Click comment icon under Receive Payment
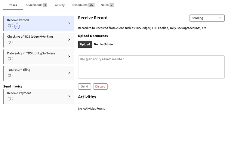This screenshot has height=146, width=231. point(9,99)
